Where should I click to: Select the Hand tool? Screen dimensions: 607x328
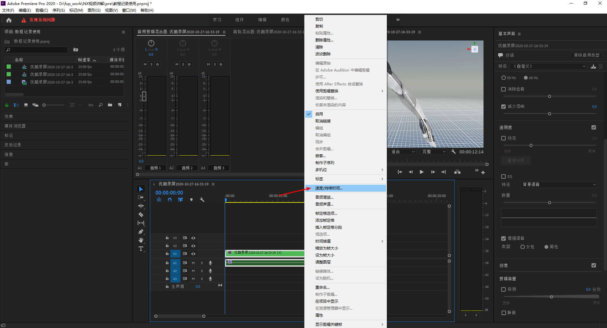[141, 240]
